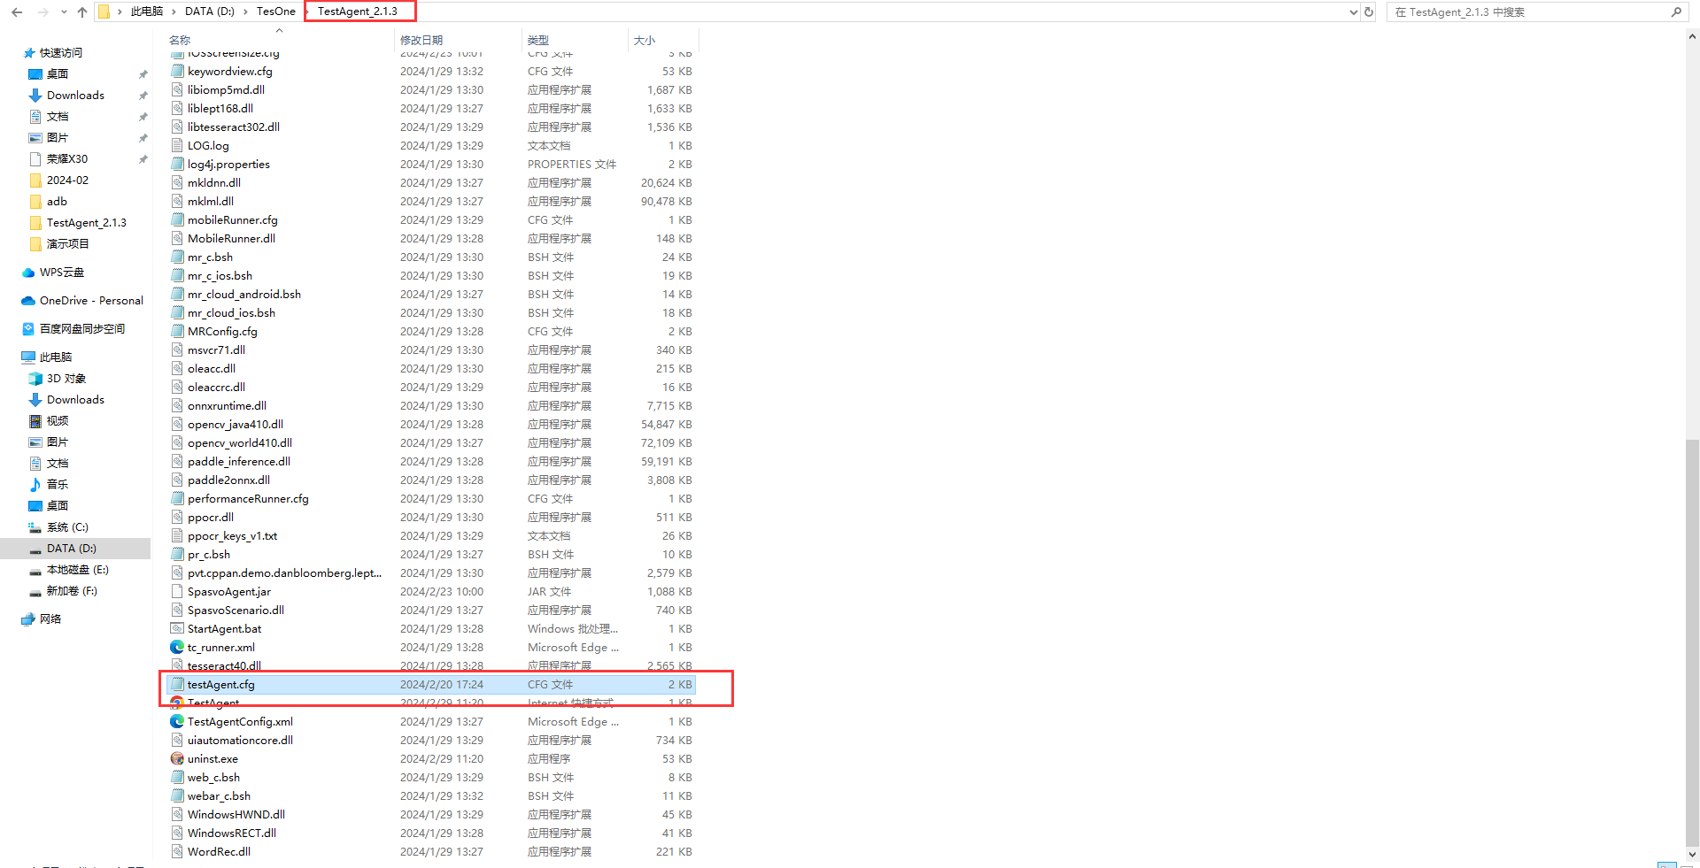Open 快速访问 in navigation pane
Image resolution: width=1700 pixels, height=868 pixels.
pyautogui.click(x=60, y=53)
